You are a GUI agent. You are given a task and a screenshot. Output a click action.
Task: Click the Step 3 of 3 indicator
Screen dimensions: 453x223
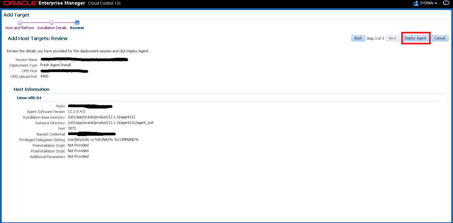point(375,38)
